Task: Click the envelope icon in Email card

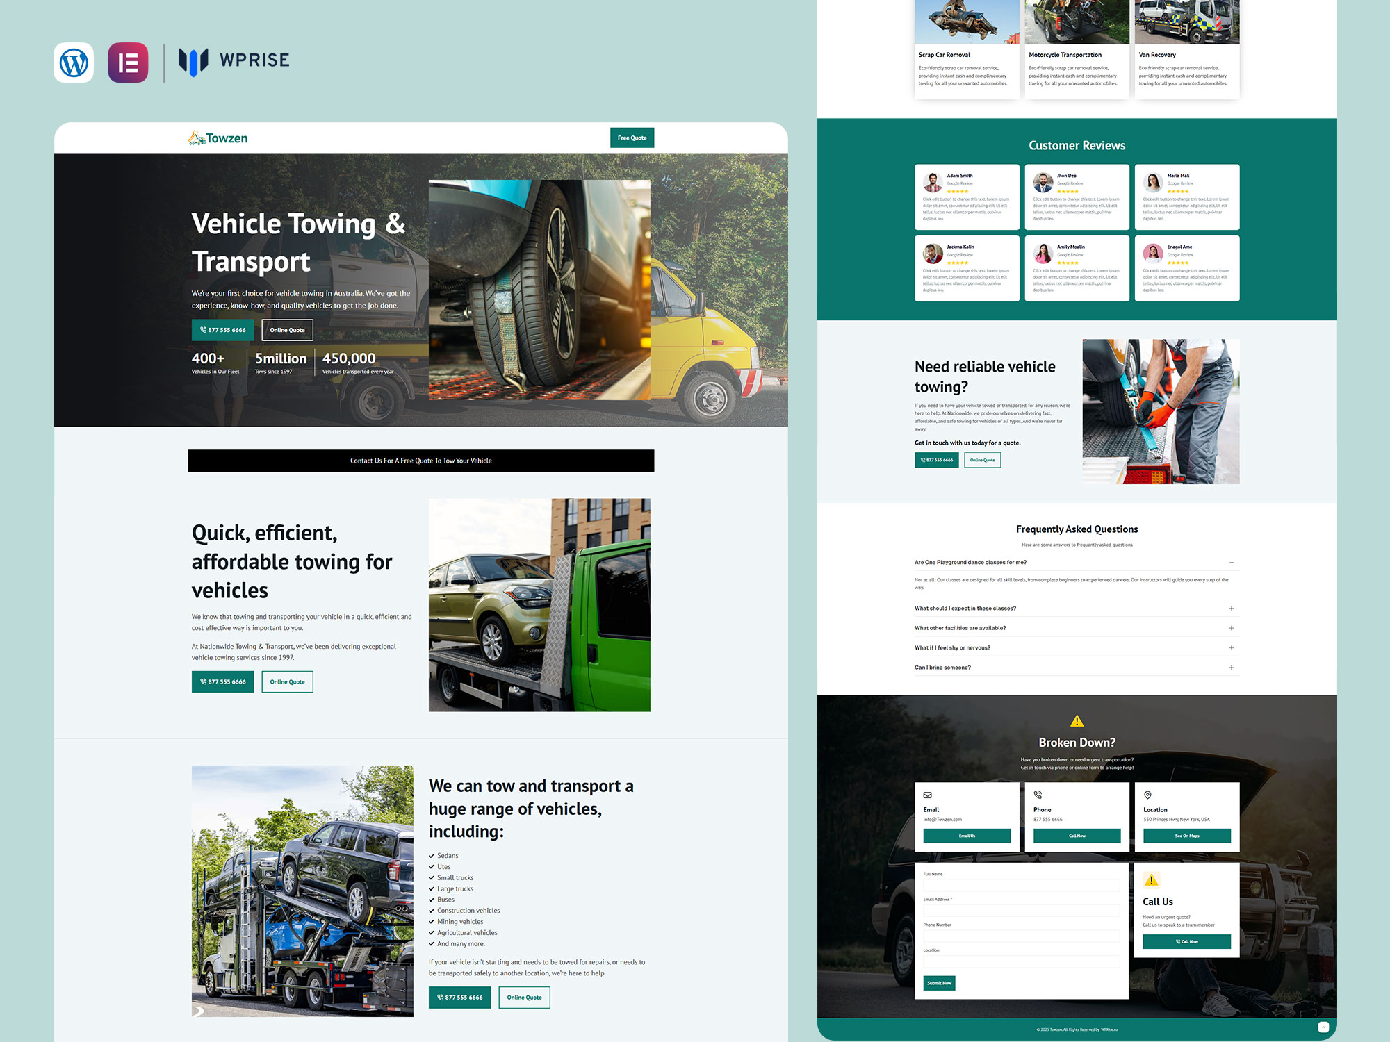Action: point(928,795)
